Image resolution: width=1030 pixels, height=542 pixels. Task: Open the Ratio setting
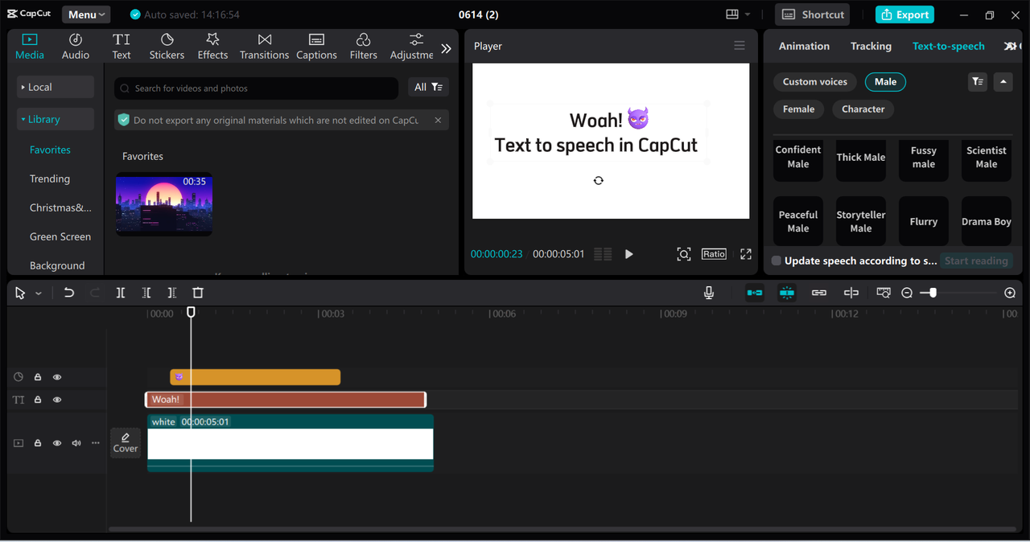(714, 254)
